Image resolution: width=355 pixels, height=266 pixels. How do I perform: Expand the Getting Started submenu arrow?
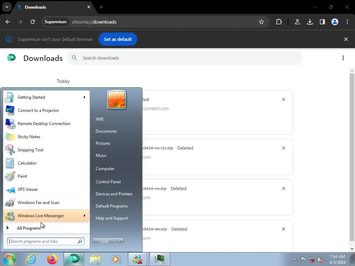[85, 97]
